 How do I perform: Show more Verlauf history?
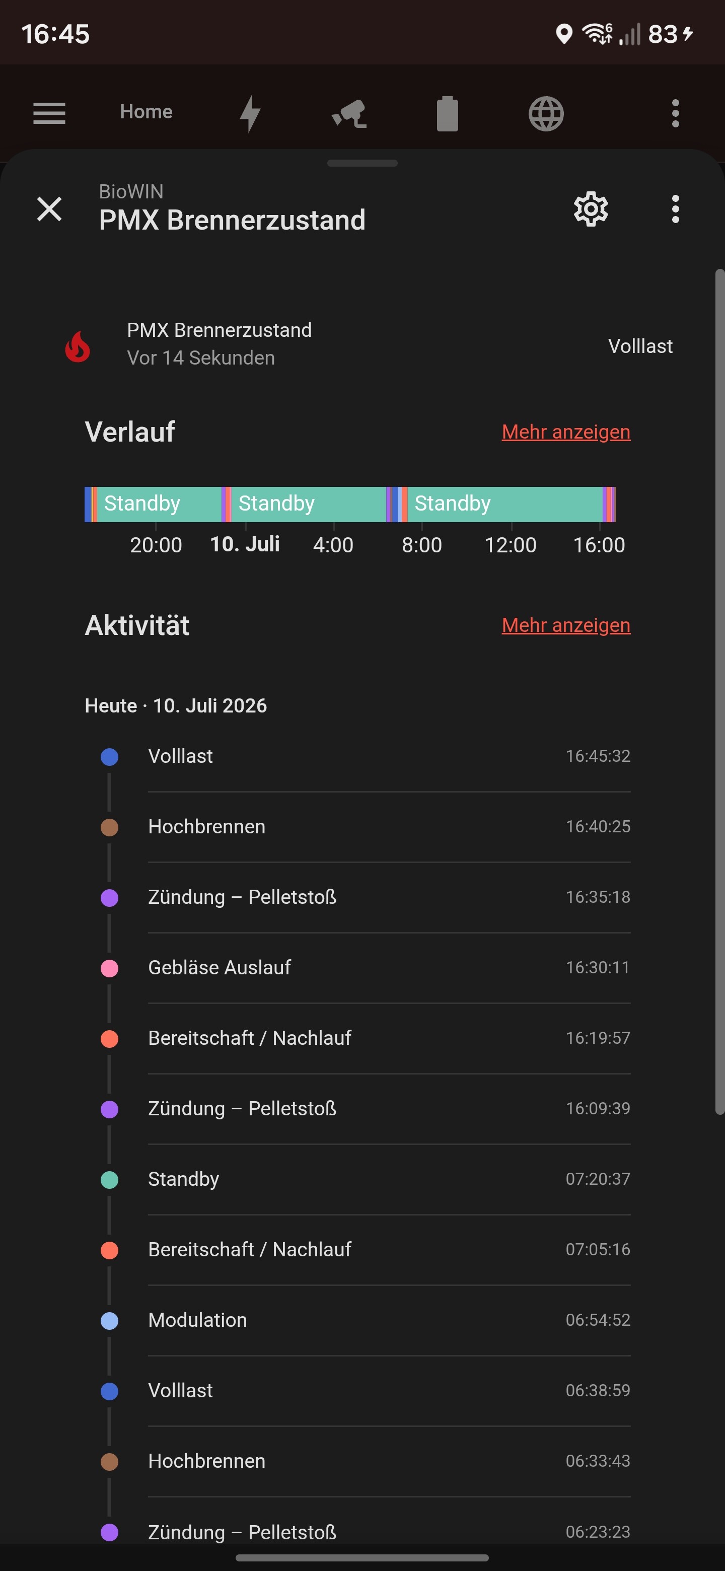point(566,432)
